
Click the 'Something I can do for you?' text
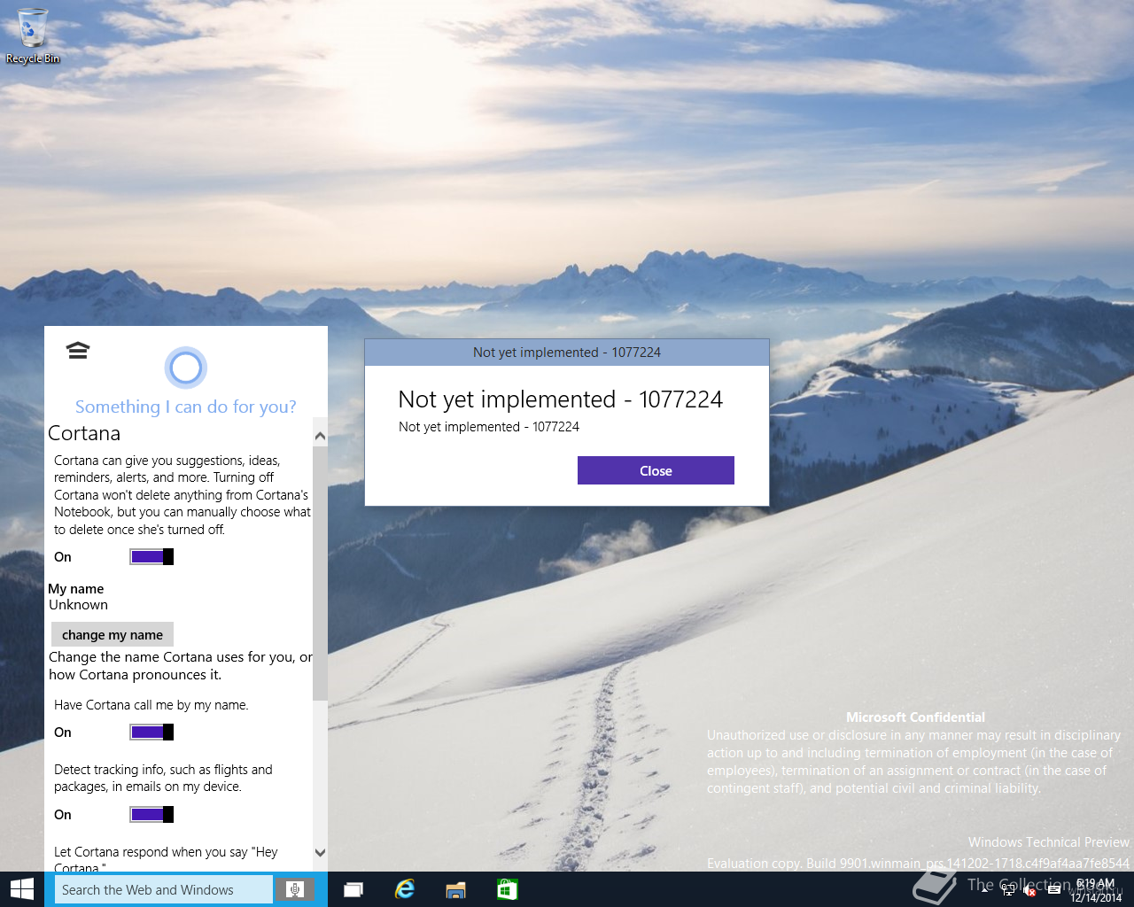tap(186, 407)
